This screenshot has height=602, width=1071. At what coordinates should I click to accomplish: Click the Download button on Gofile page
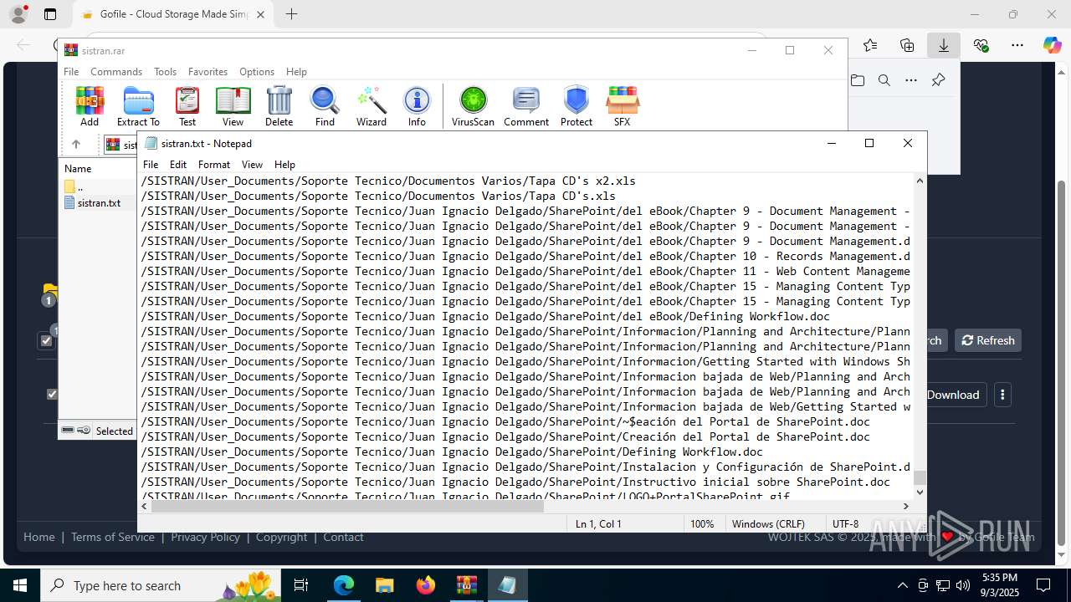953,395
